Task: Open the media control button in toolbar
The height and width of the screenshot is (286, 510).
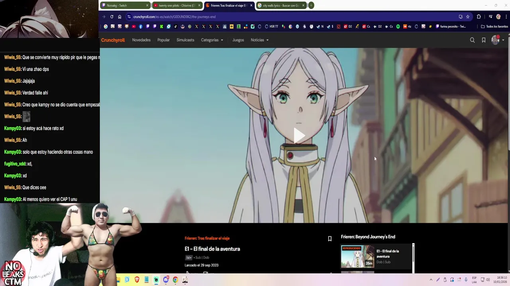Action: pyautogui.click(x=490, y=17)
